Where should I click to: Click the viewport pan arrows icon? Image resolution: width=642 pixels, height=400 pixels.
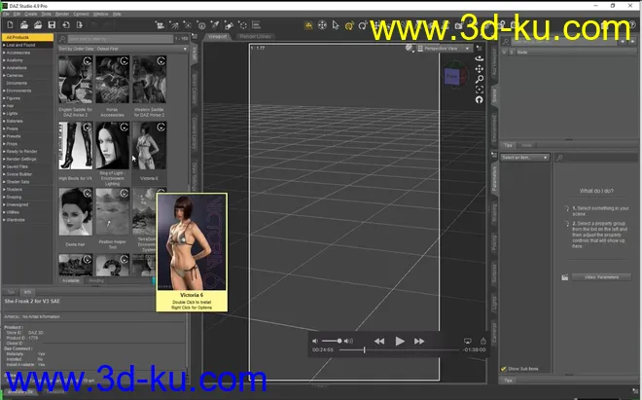coord(479,68)
